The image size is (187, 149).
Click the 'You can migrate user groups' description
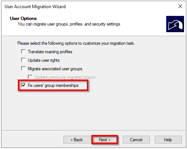point(69,24)
